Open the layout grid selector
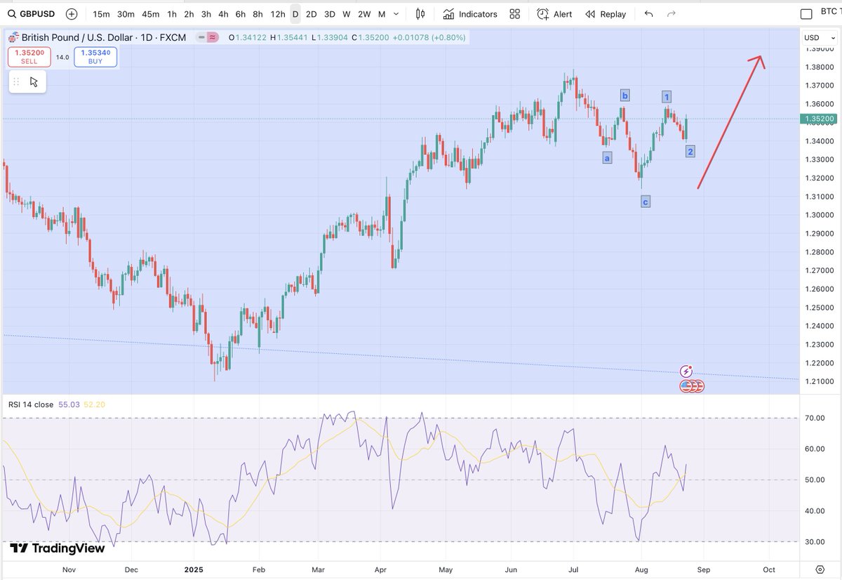842x580 pixels. tap(514, 13)
